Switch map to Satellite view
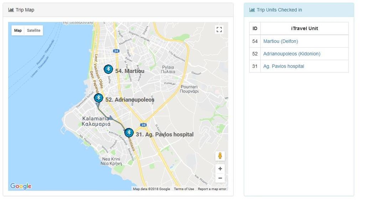365x210 pixels. (34, 31)
